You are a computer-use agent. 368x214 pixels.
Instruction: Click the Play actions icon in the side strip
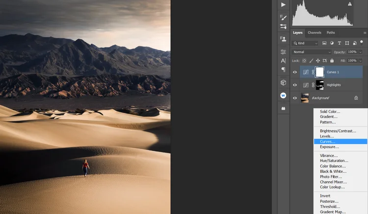283,4
